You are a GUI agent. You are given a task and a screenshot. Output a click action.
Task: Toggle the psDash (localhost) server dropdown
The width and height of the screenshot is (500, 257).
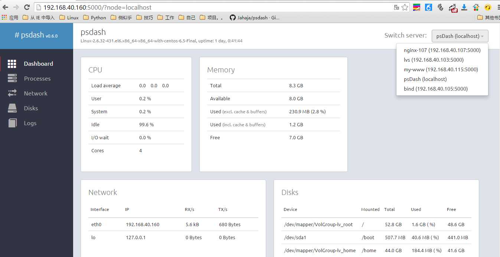point(460,36)
